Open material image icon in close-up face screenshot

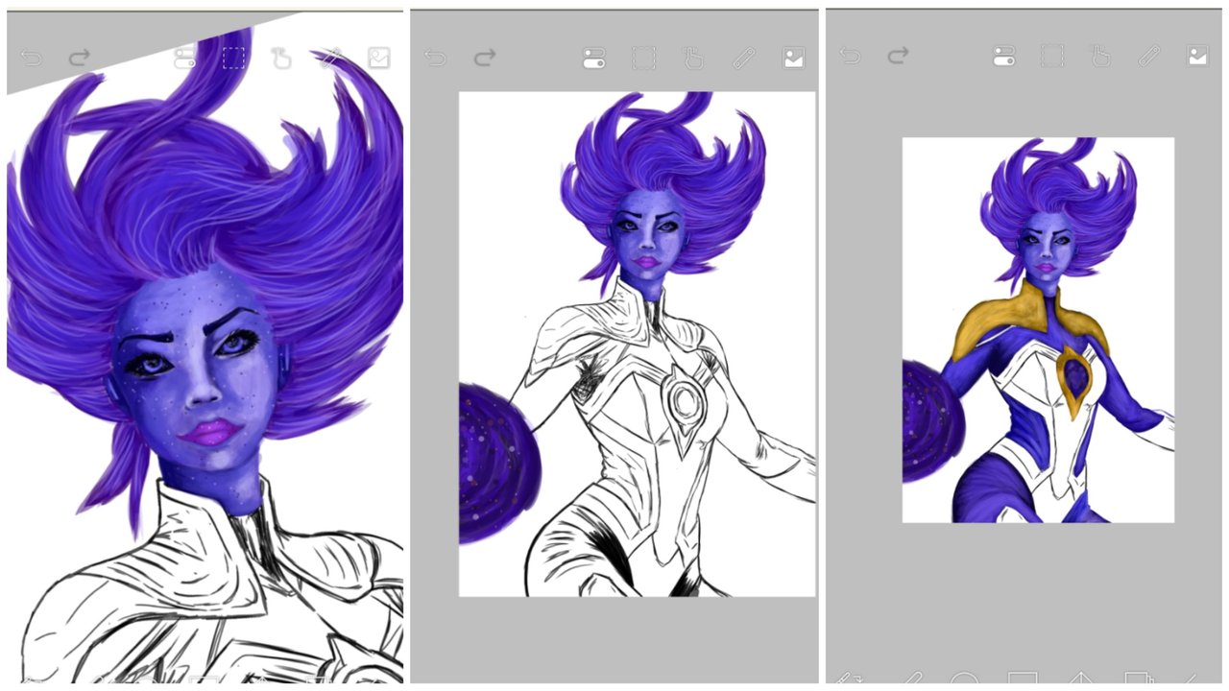379,59
